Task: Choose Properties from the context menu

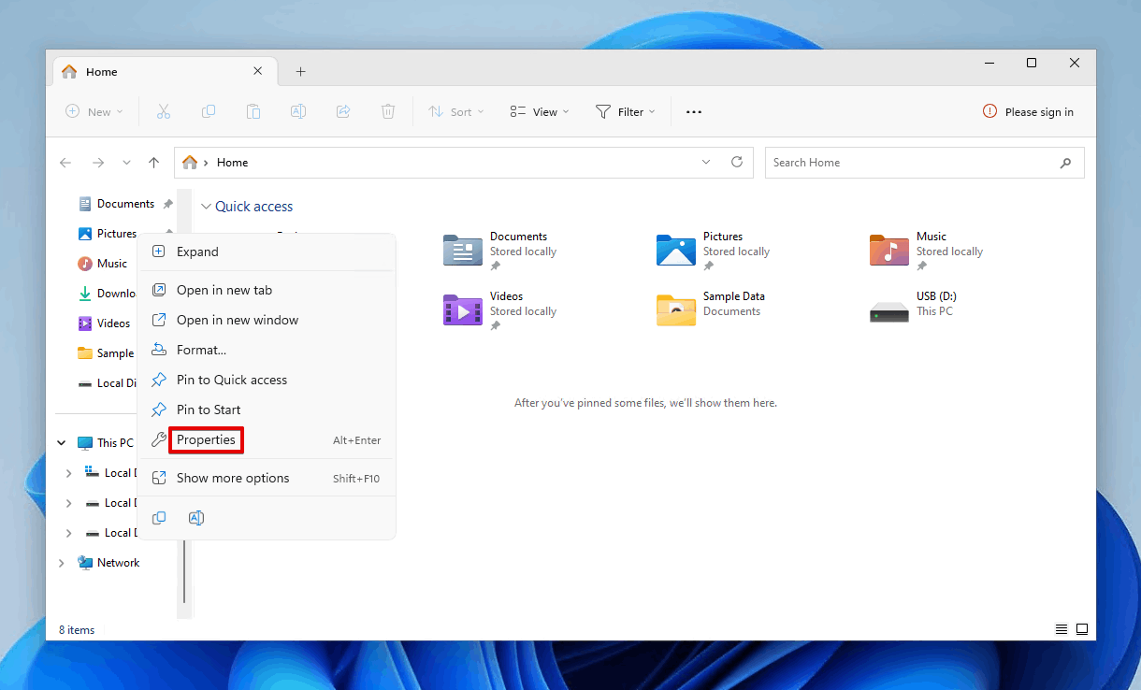Action: [x=206, y=440]
